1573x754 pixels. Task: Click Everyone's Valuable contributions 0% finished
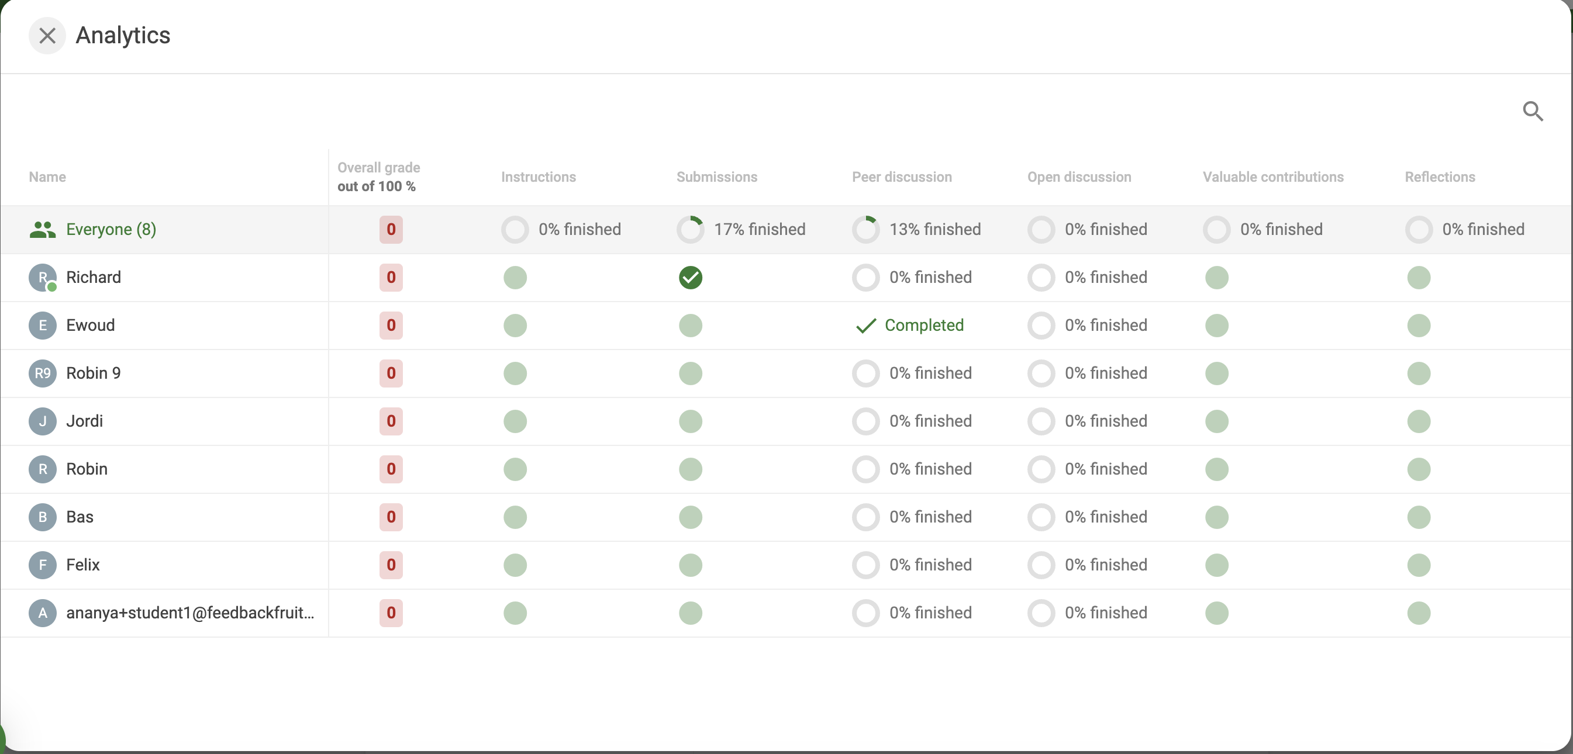click(1263, 230)
